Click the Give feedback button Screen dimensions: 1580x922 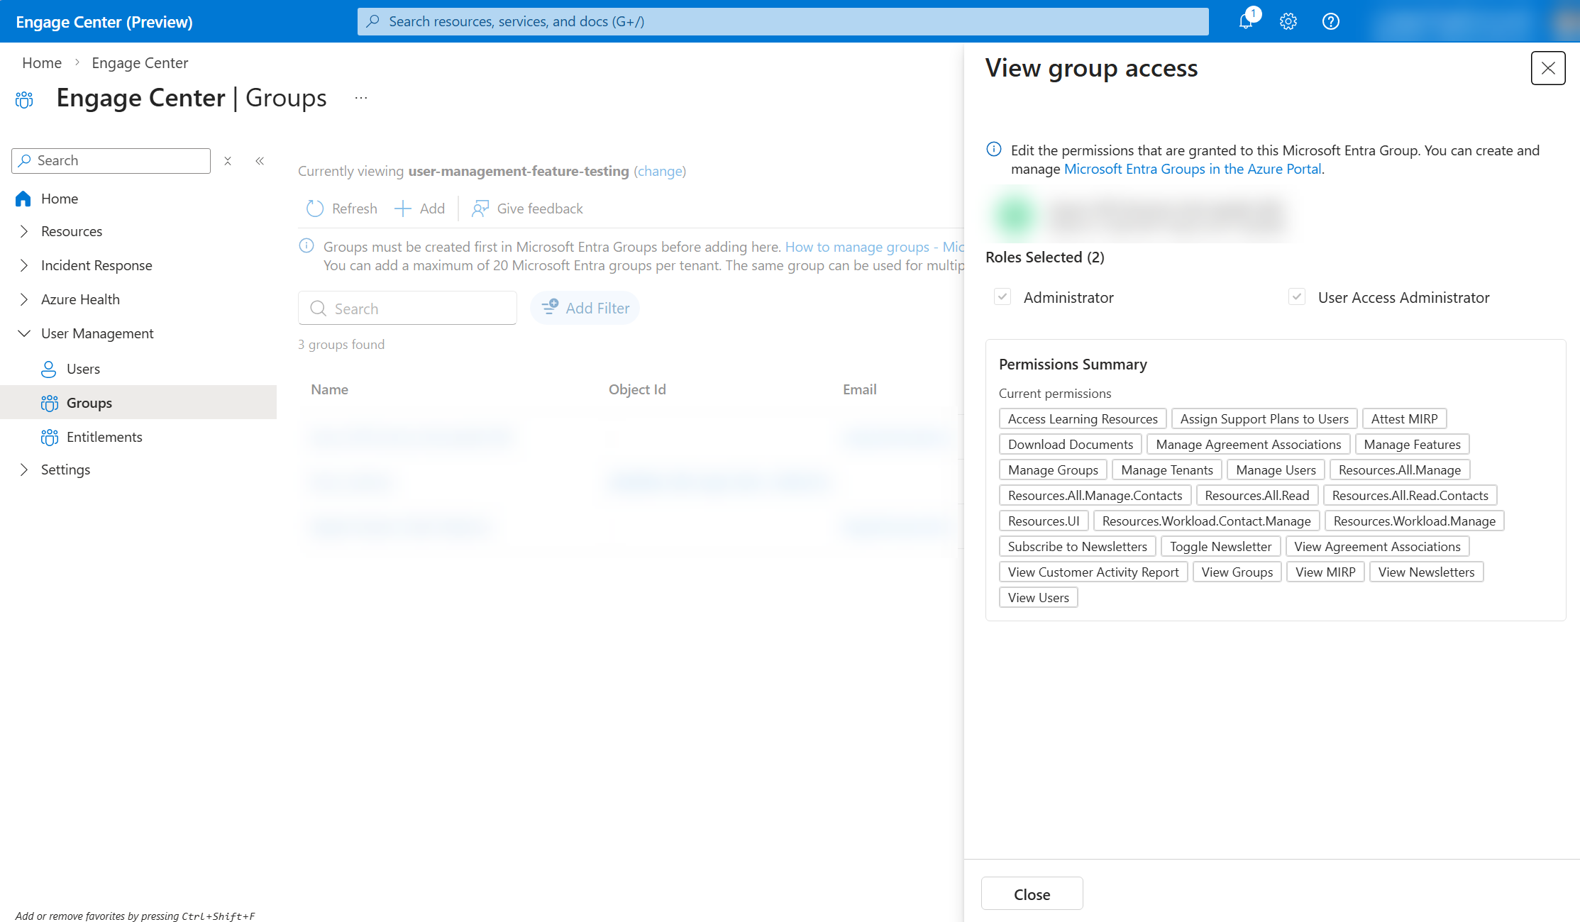point(527,209)
